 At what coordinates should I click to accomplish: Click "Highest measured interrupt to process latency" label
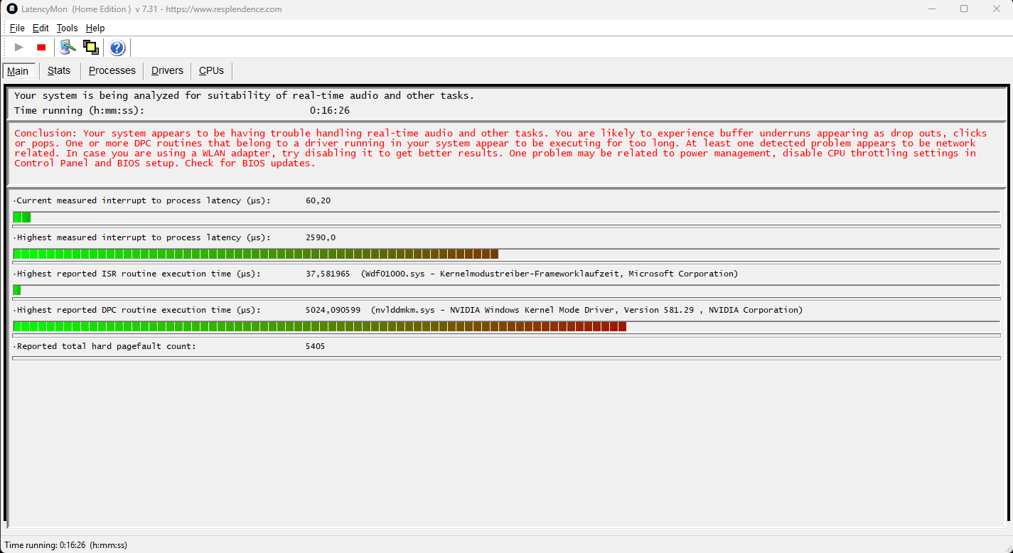tap(142, 237)
